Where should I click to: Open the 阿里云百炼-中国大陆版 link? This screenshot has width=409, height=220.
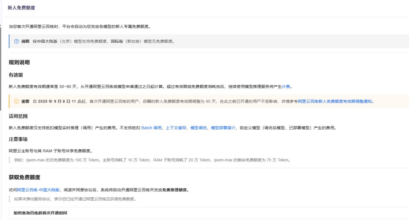tap(38, 190)
